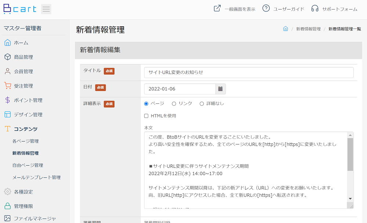The width and height of the screenshot is (367, 223).
Task: Click the タイトル input field
Action: pyautogui.click(x=249, y=72)
